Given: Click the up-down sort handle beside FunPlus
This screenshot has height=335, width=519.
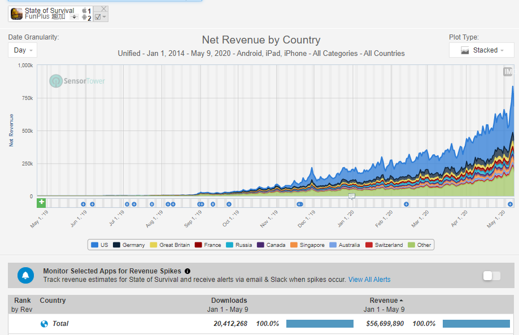Looking at the screenshot, I should pyautogui.click(x=74, y=17).
